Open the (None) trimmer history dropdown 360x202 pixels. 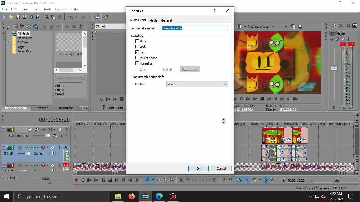[x=110, y=26]
